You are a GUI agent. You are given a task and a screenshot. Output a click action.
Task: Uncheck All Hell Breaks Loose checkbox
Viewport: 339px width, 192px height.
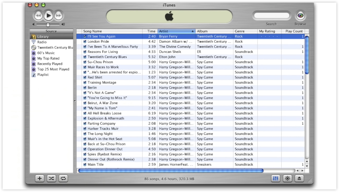coord(85,113)
